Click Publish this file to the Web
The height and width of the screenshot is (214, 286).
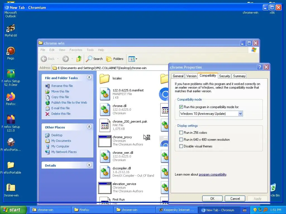point(69,103)
